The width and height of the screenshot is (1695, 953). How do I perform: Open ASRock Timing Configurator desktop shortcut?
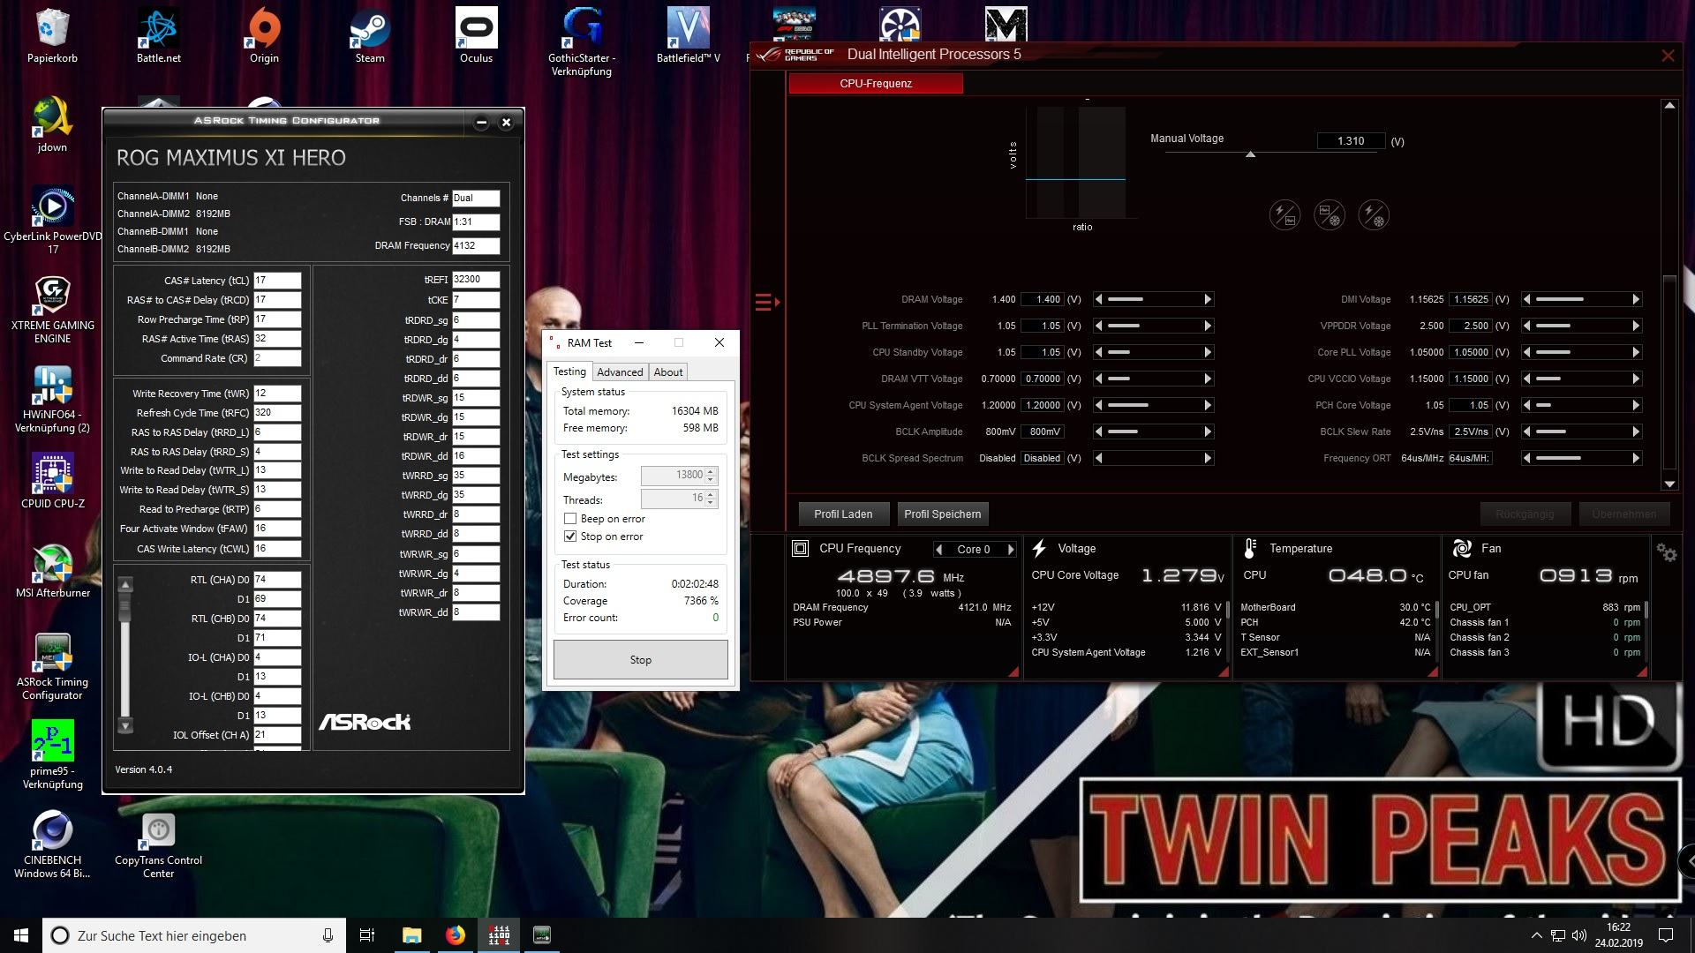pos(52,666)
